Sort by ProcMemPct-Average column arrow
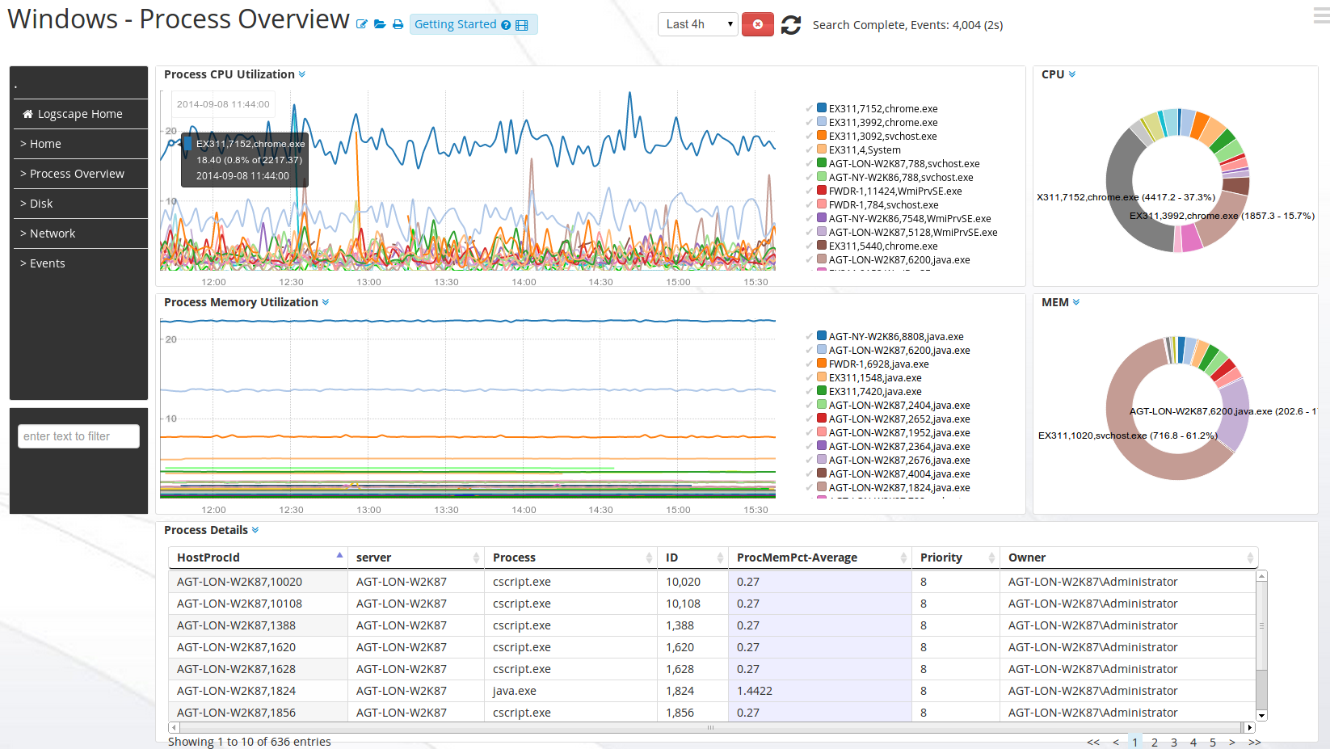Viewport: 1330px width, 749px height. click(903, 558)
